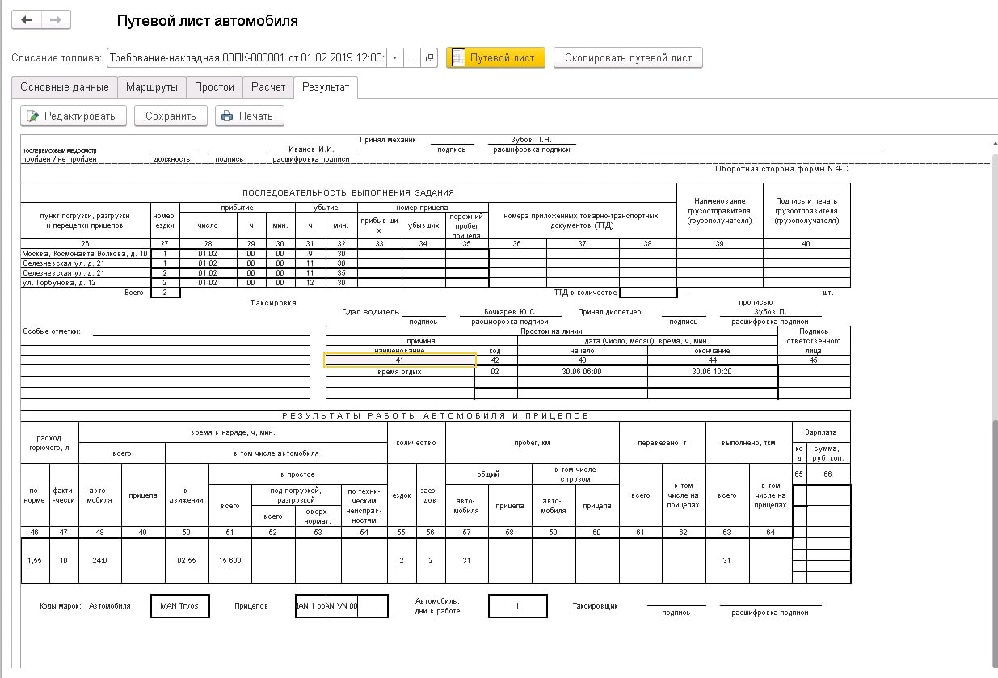Viewport: 998px width, 678px height.
Task: Click downtime end '30.06 10:20' cell
Action: (x=712, y=372)
